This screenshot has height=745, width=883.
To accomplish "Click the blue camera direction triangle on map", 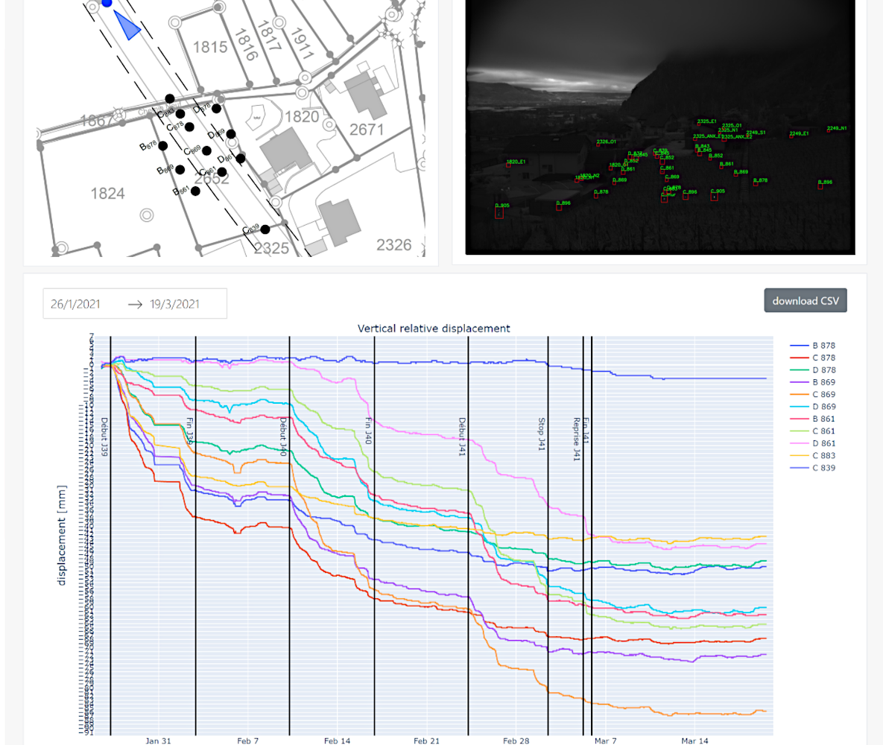I will tap(128, 25).
